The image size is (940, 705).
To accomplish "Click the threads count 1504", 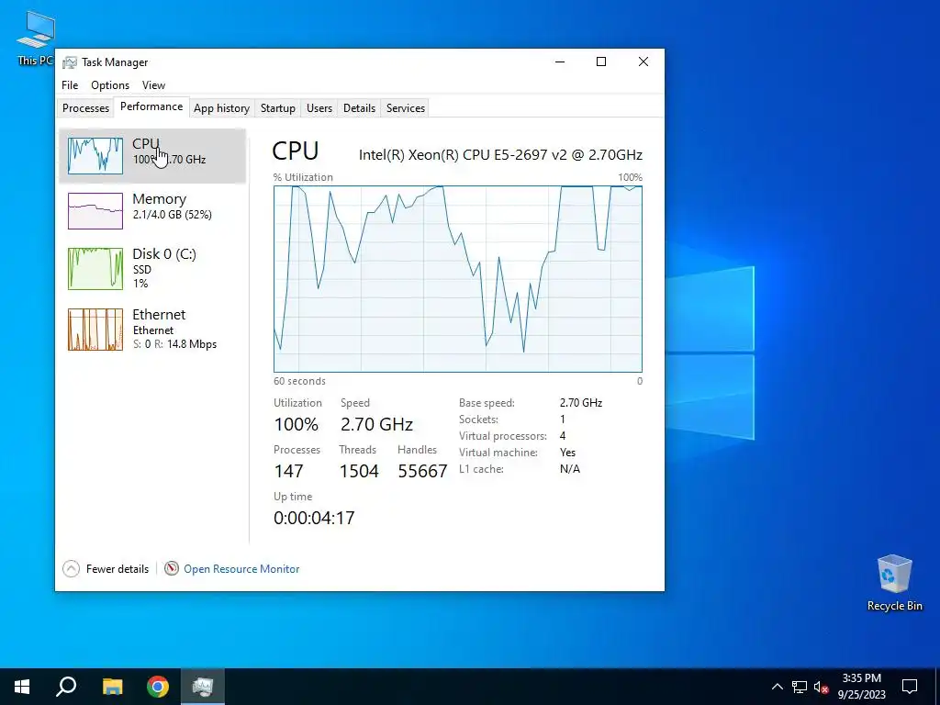I will click(x=359, y=471).
